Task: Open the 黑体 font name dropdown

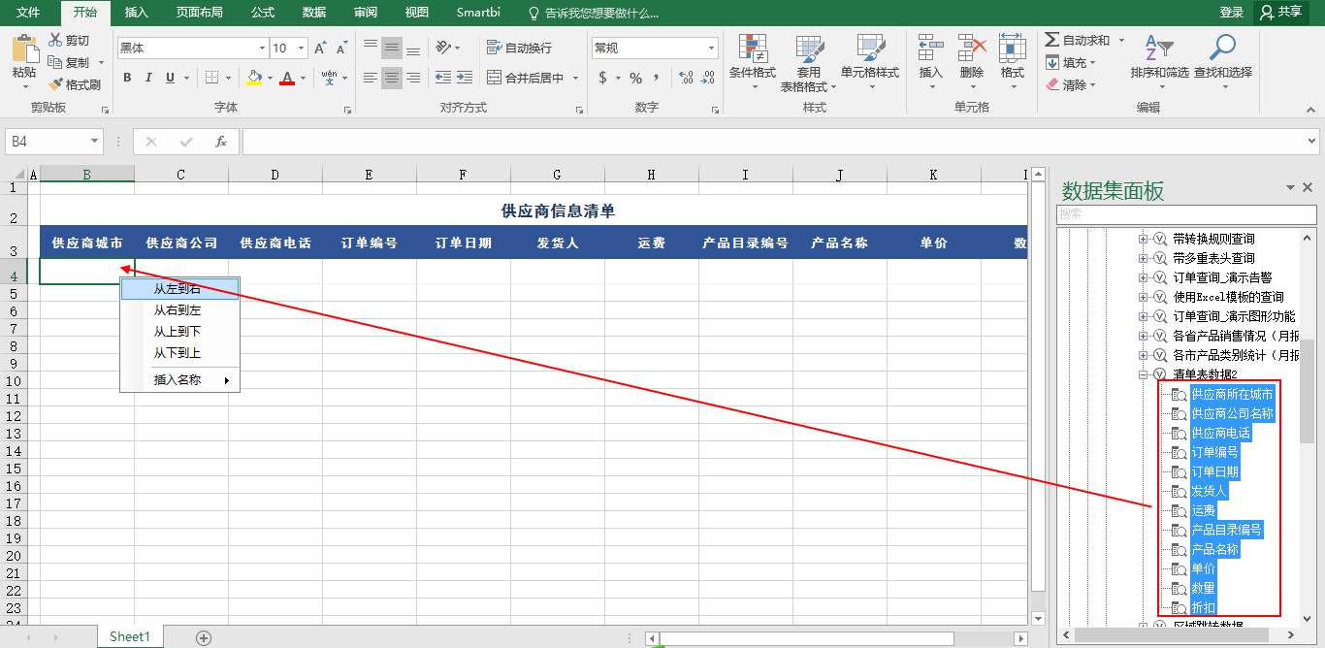Action: click(262, 49)
